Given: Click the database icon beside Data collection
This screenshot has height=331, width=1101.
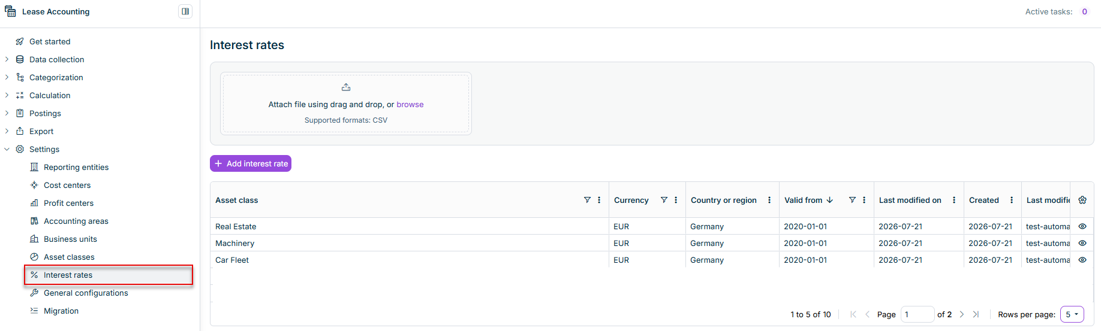Looking at the screenshot, I should (20, 59).
